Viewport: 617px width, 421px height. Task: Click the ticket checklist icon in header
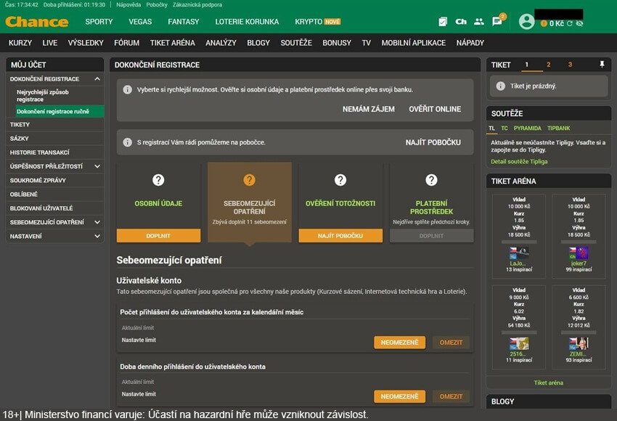click(443, 22)
